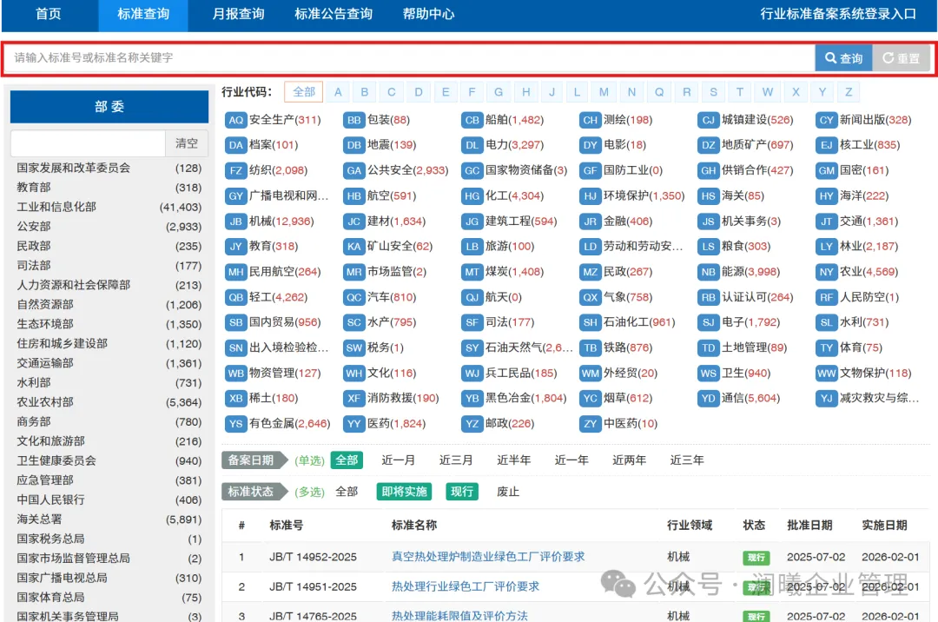Select 全部 in 标准状态 filter

[x=347, y=492]
